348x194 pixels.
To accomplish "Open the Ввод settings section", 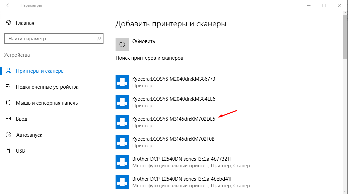I will pyautogui.click(x=21, y=119).
